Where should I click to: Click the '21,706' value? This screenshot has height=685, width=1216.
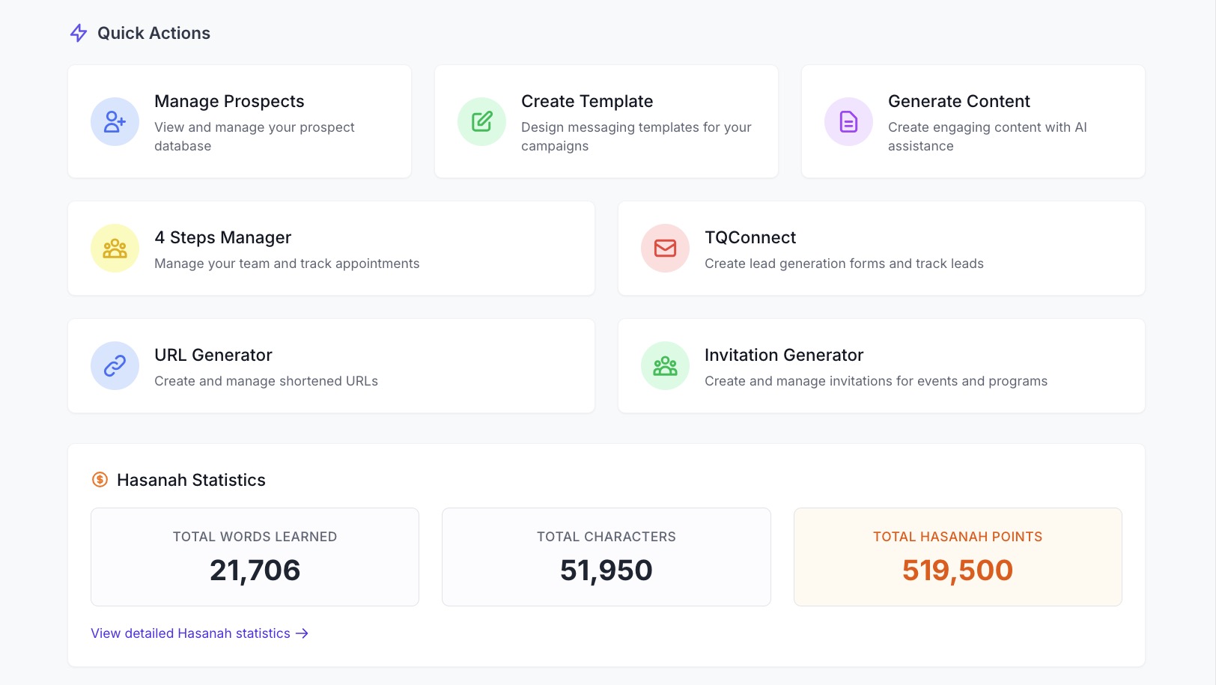(x=255, y=570)
